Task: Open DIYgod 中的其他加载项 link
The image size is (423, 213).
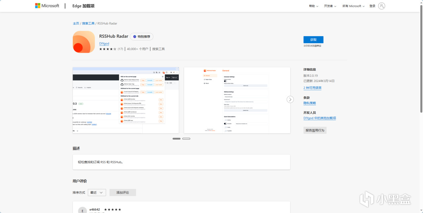Action: pyautogui.click(x=320, y=118)
